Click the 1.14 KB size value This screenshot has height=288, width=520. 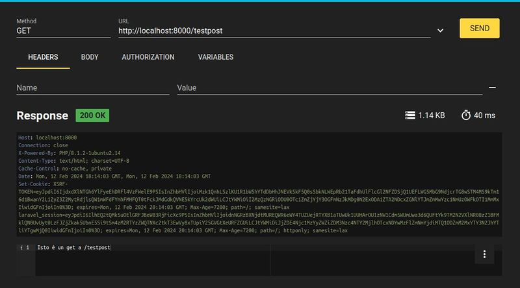432,115
